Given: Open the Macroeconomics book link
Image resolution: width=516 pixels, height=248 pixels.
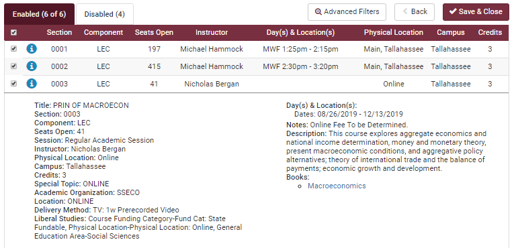Looking at the screenshot, I should [337, 186].
